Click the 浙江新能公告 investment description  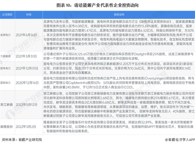(x=119, y=105)
